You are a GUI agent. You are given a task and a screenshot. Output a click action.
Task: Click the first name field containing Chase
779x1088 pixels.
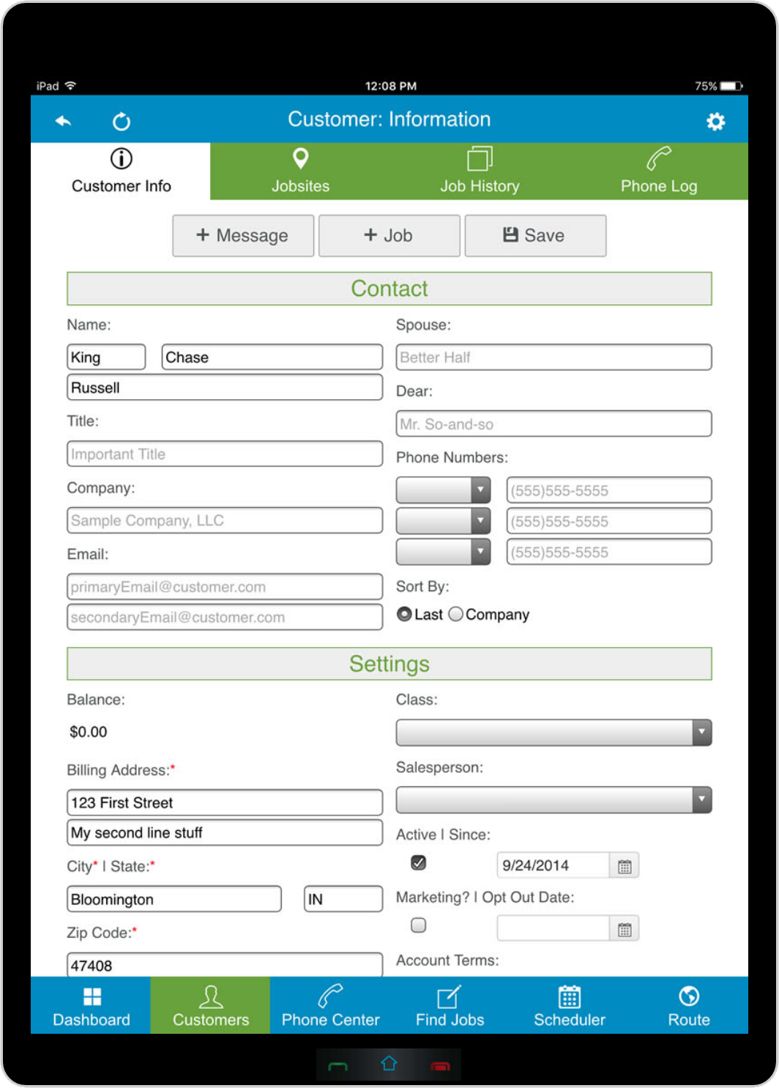tap(272, 357)
